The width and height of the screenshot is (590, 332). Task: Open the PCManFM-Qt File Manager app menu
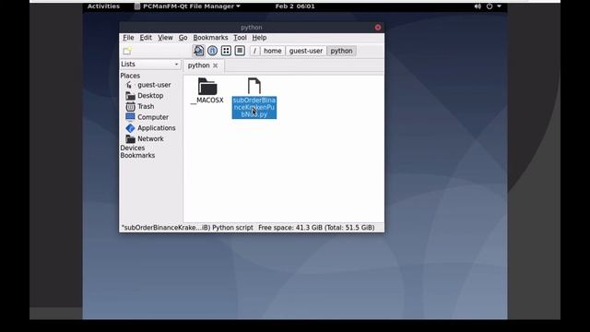point(187,6)
